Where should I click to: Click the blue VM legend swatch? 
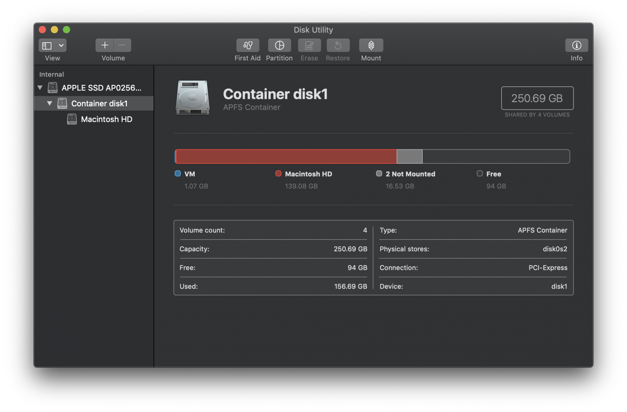178,173
